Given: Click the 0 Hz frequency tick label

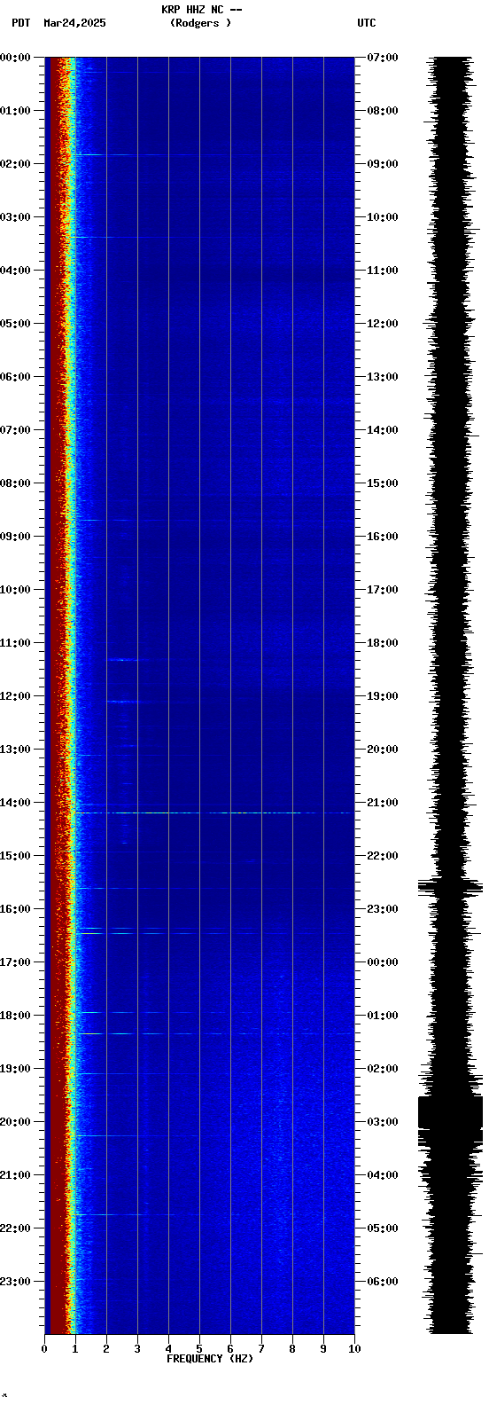Looking at the screenshot, I should coord(44,1349).
